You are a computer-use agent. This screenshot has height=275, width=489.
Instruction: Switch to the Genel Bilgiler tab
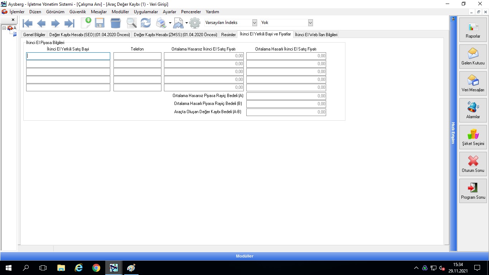click(34, 35)
